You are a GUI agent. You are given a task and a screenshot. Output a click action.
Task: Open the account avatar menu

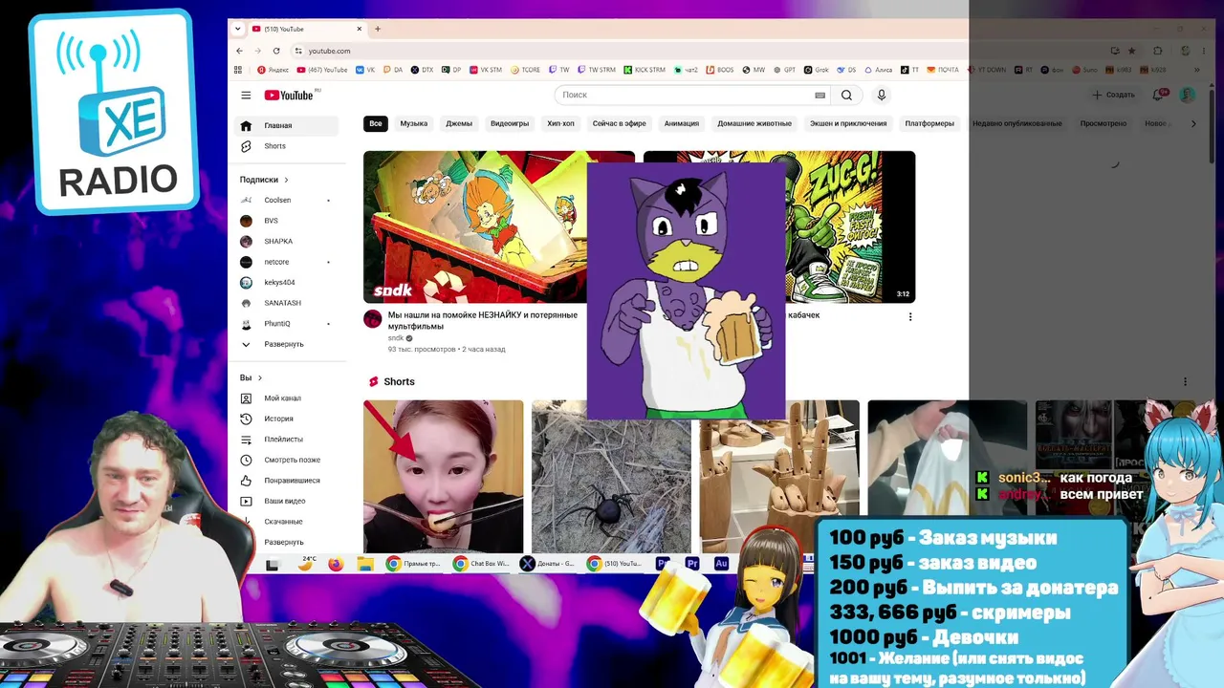[1188, 95]
